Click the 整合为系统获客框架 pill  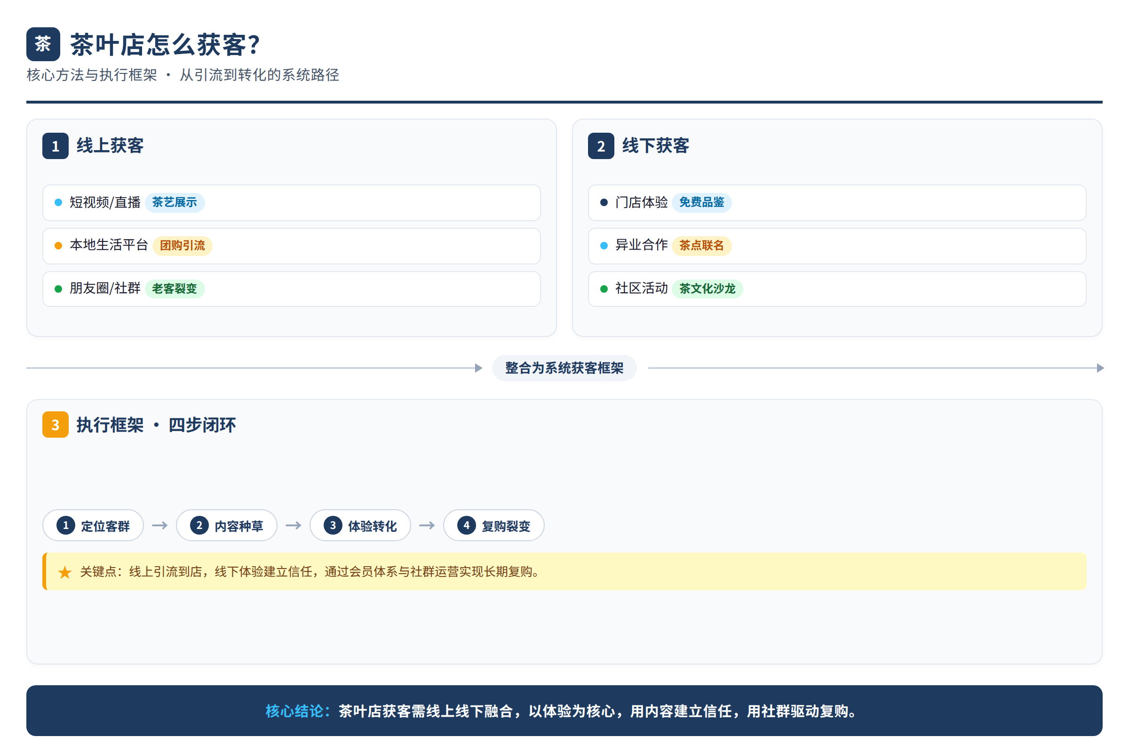(564, 368)
